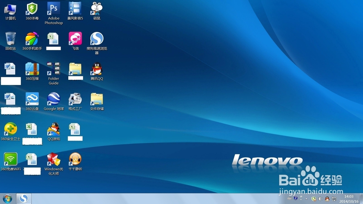
Task: Launch 千千静听 music player
Action: click(75, 162)
